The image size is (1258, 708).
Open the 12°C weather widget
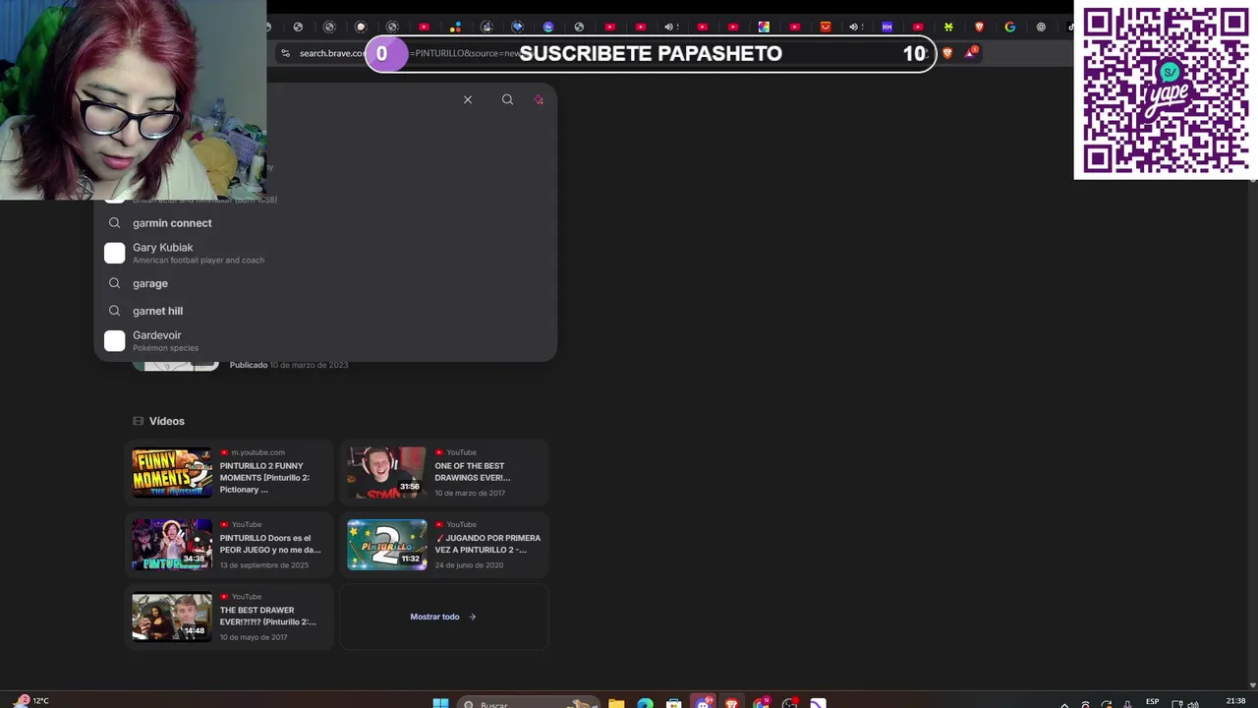click(x=32, y=701)
